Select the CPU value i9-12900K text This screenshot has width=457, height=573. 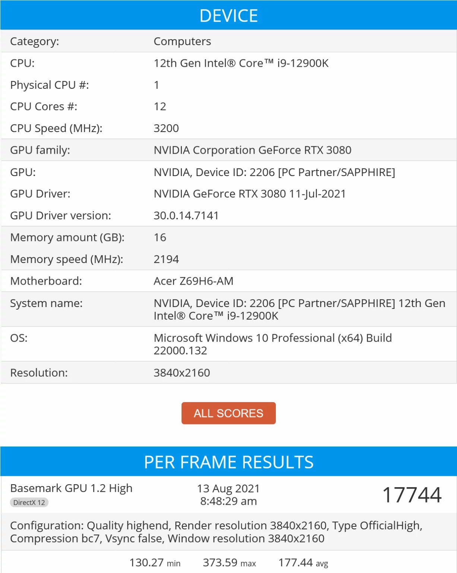241,63
